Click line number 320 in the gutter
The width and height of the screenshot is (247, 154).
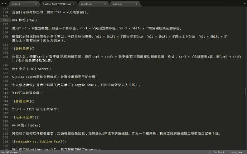click(x=5, y=125)
